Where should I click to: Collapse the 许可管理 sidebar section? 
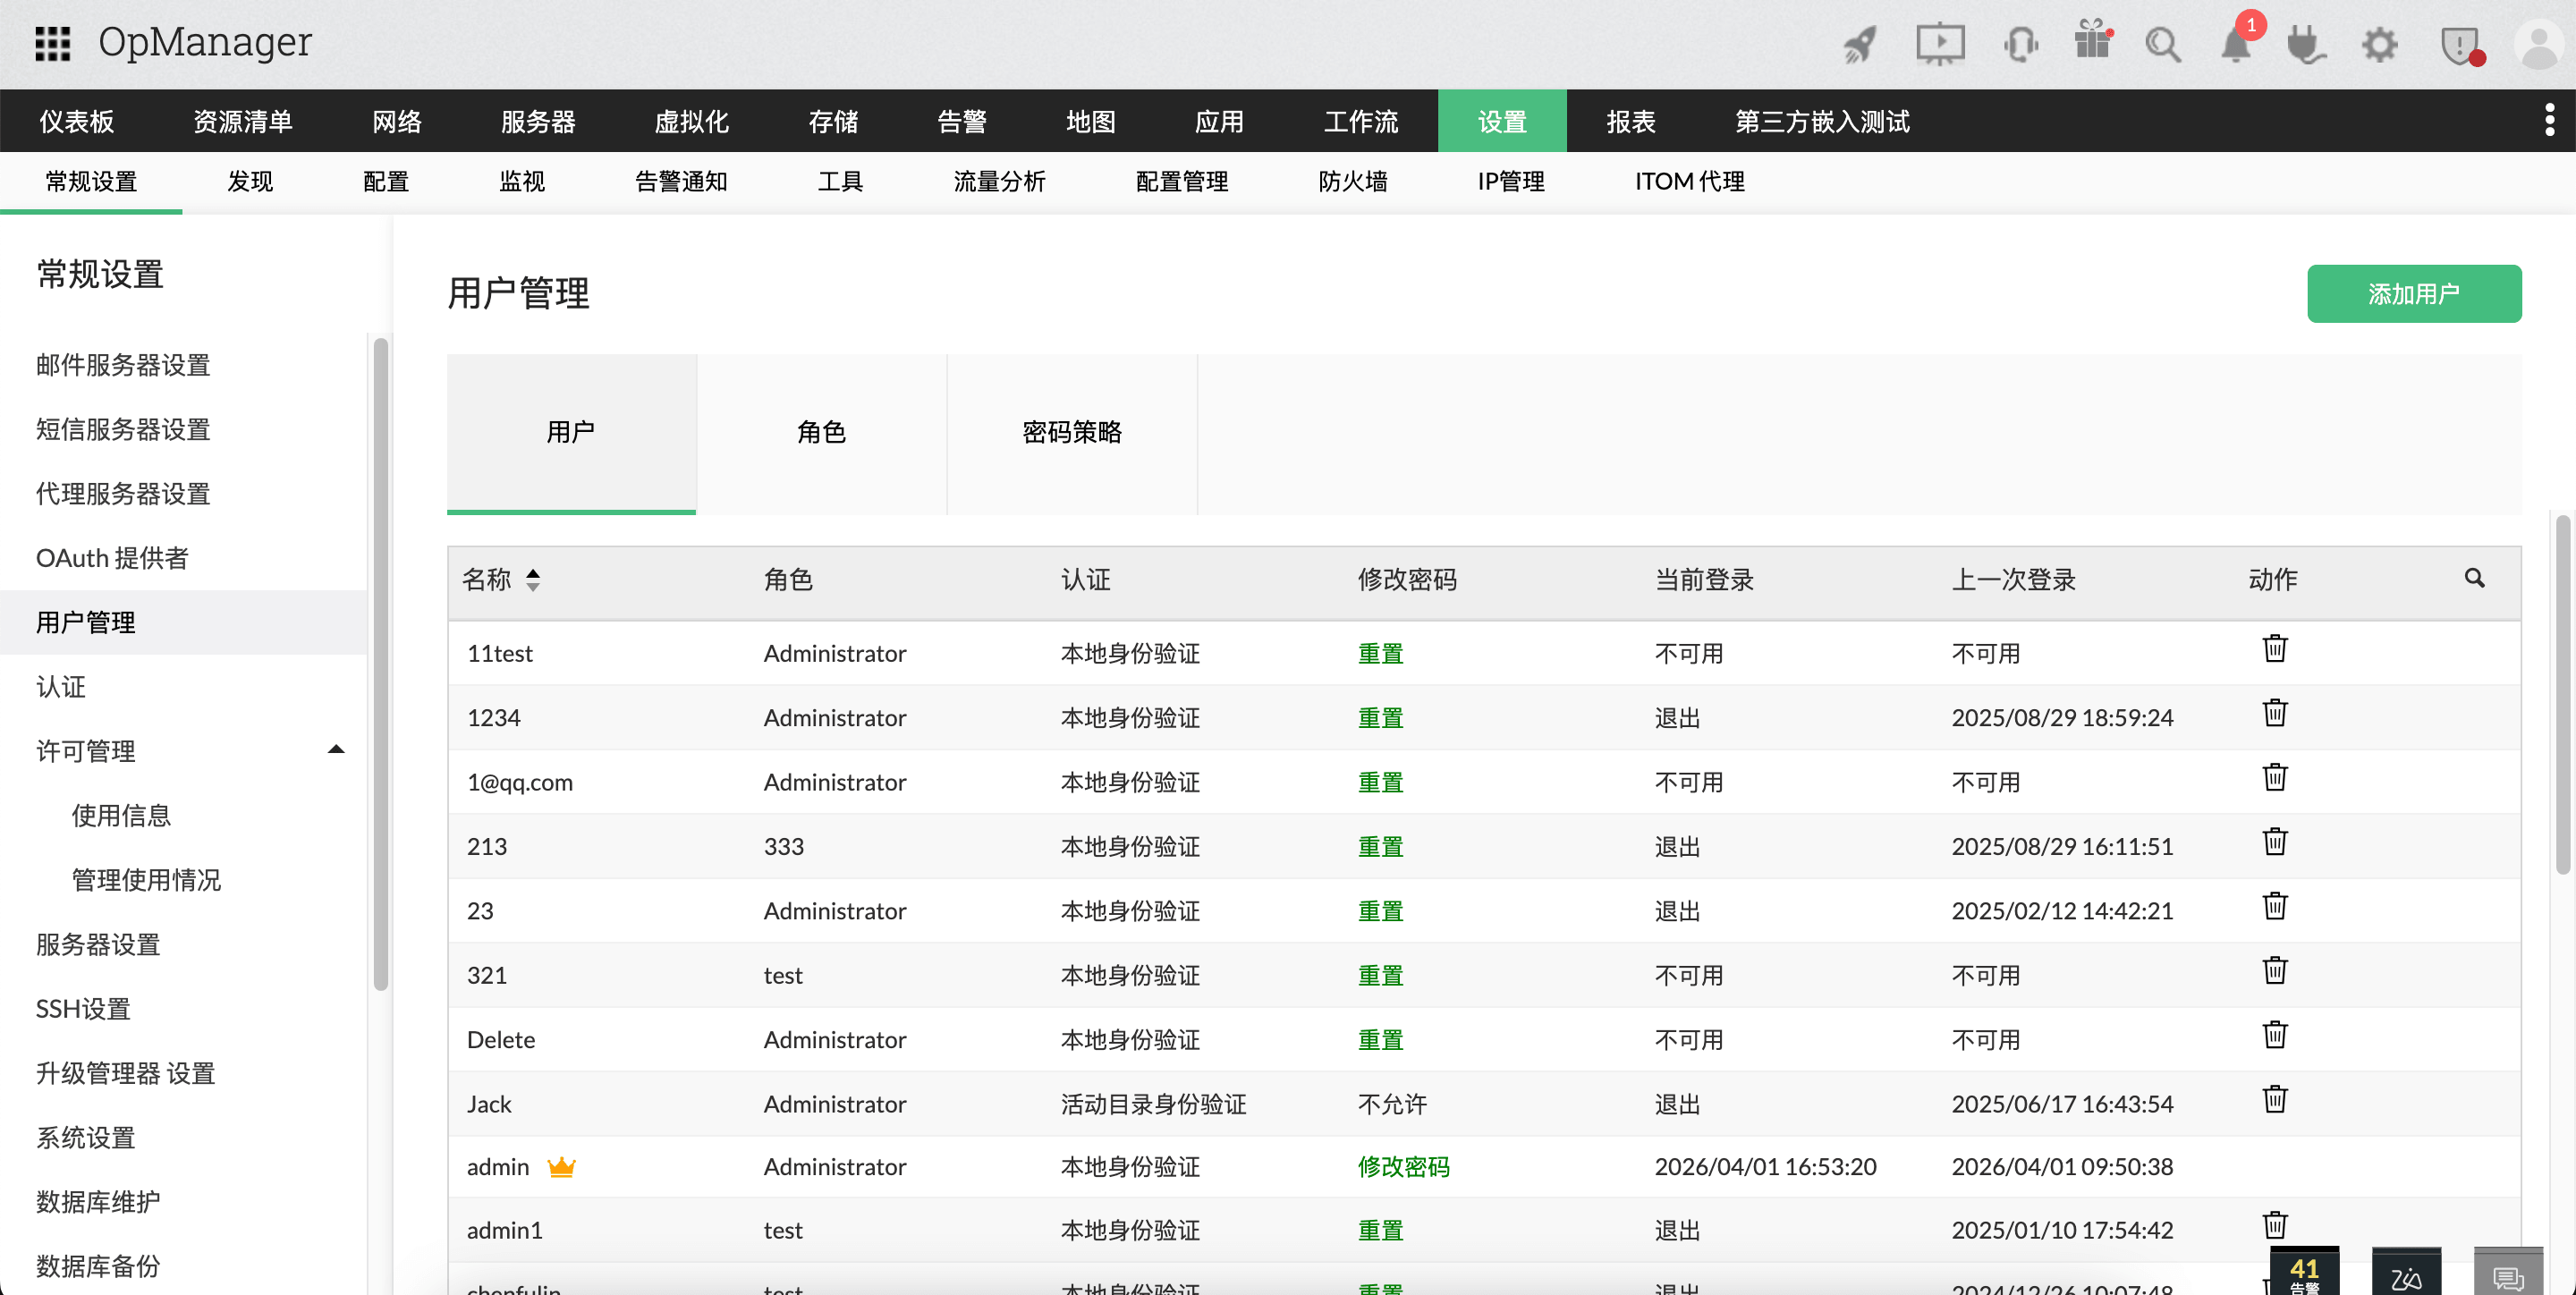(336, 749)
